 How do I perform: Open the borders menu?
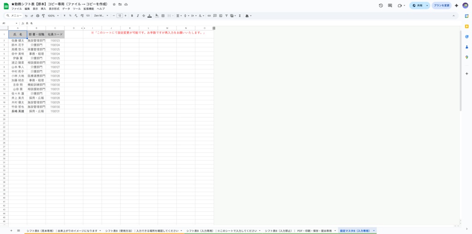click(163, 16)
